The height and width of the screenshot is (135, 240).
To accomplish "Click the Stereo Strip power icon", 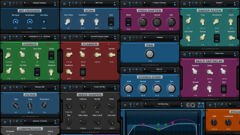I will (x=124, y=70).
